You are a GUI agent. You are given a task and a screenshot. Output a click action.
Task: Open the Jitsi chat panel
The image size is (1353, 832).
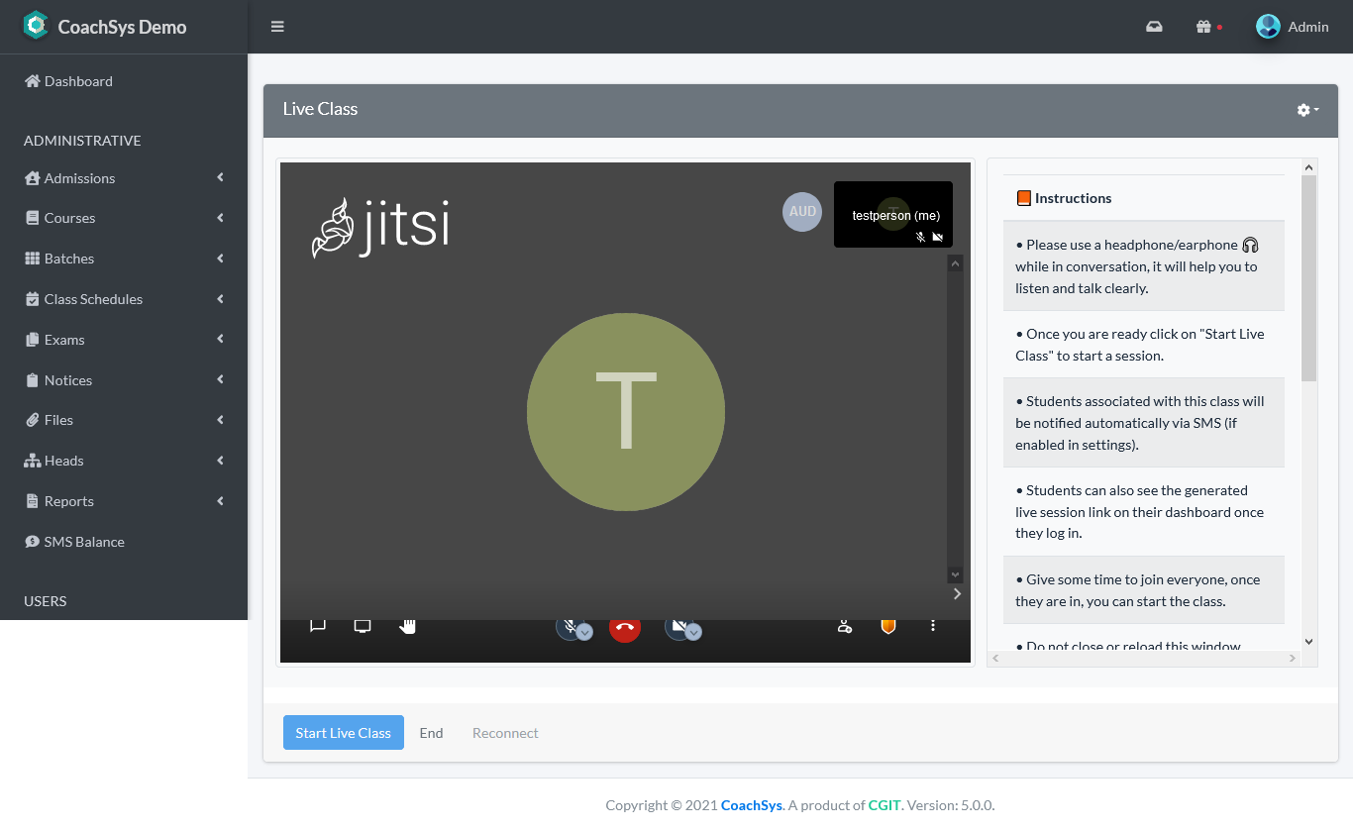[x=318, y=626]
